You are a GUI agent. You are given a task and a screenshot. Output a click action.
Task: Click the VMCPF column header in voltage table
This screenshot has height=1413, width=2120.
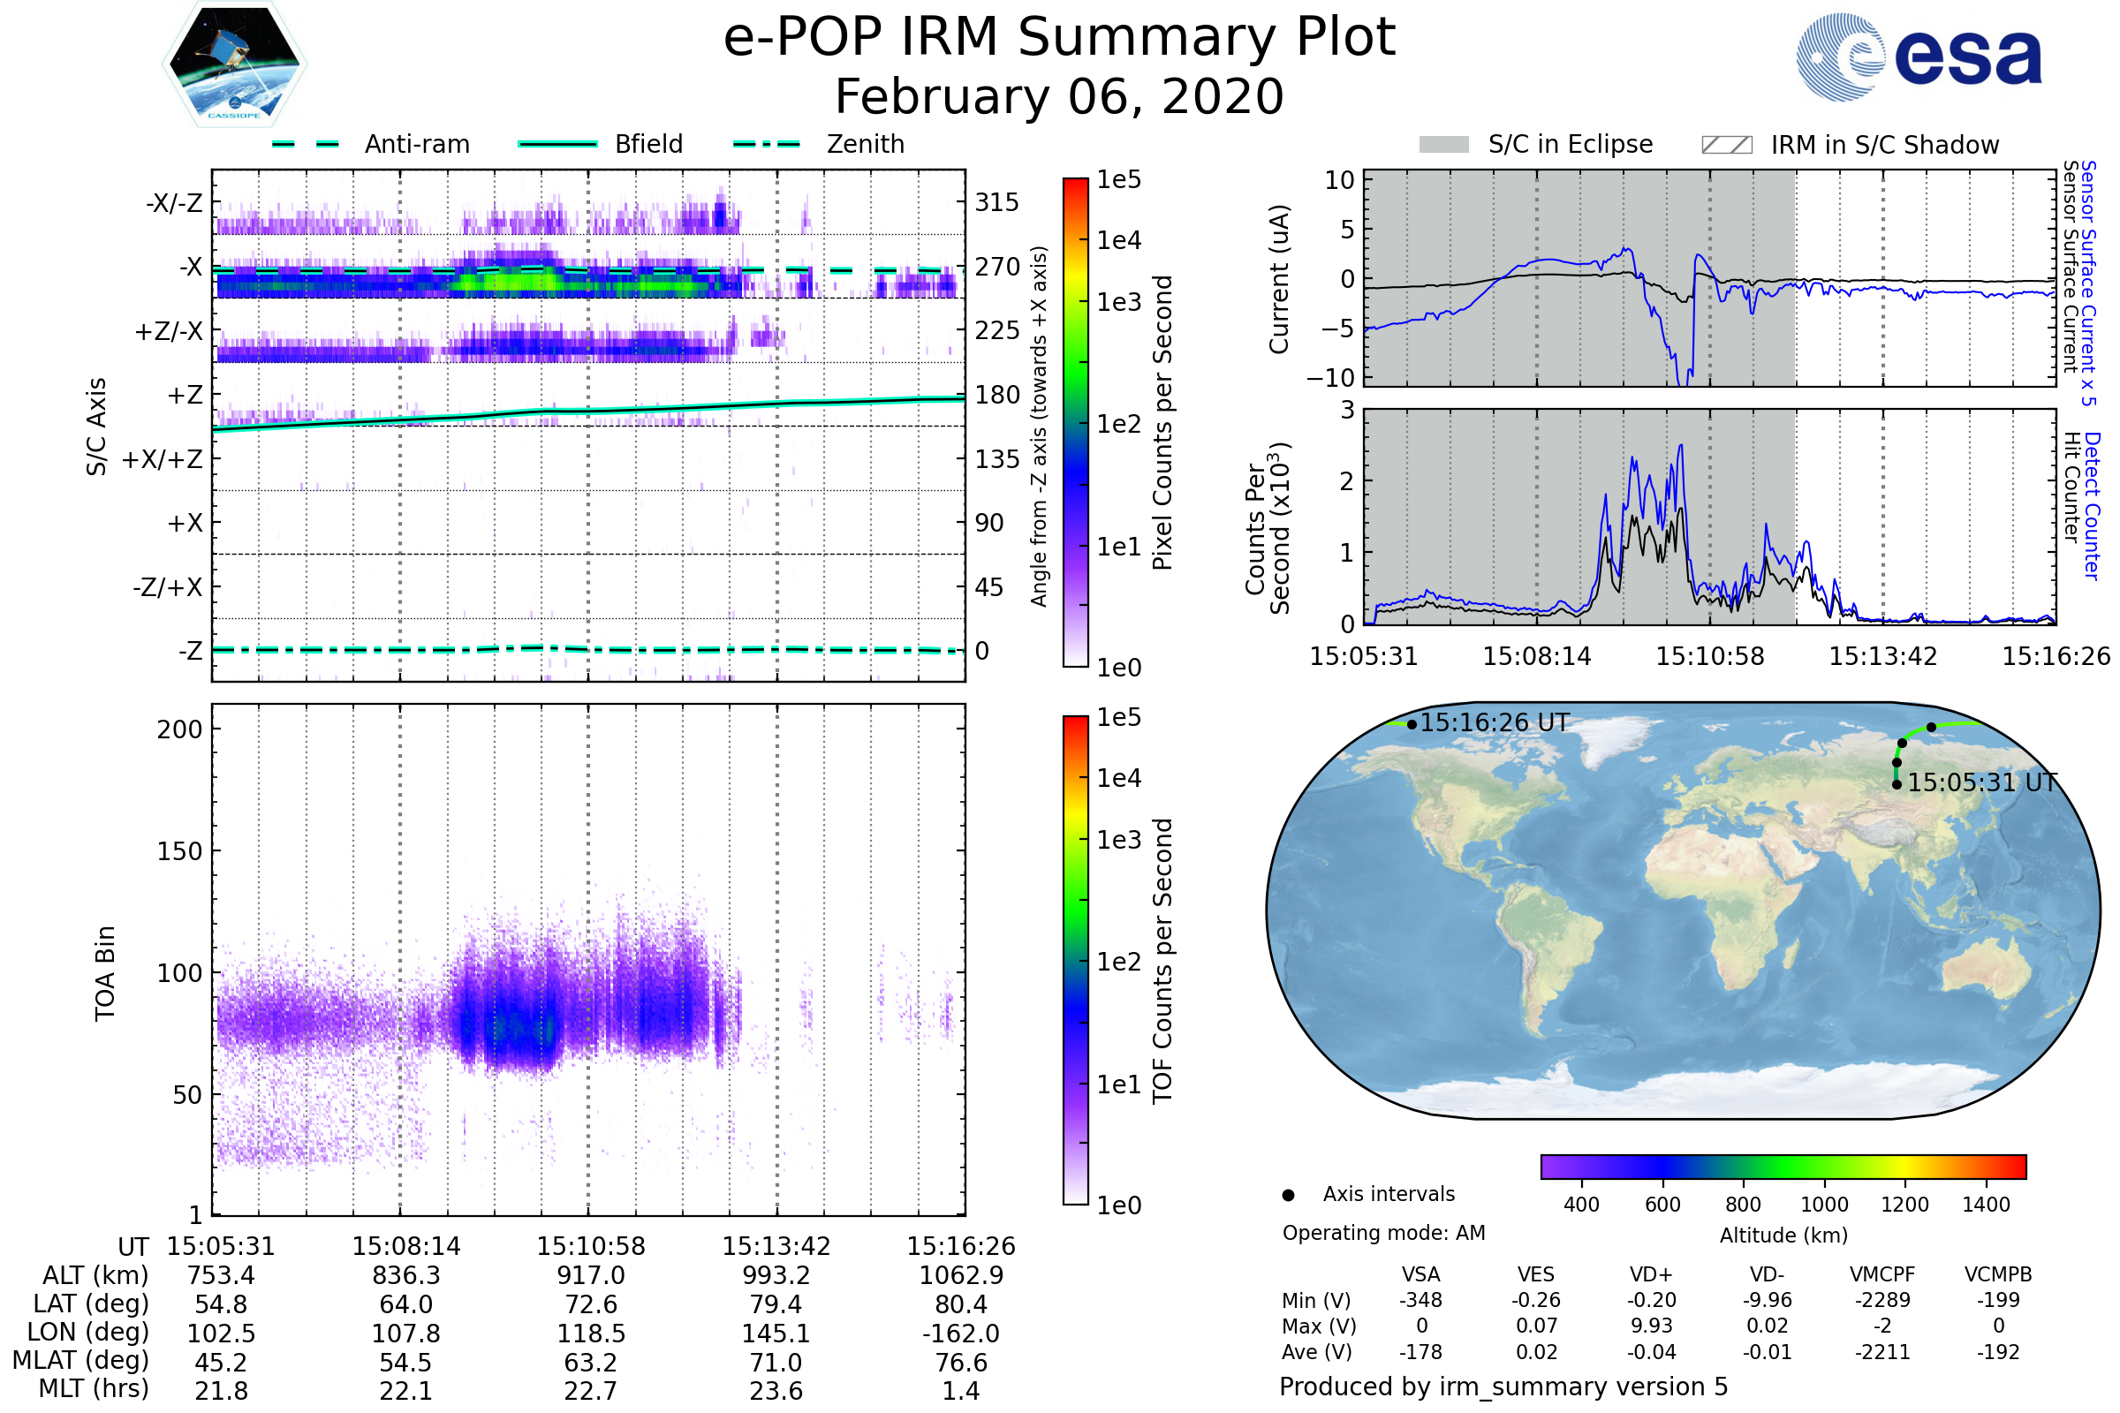click(1882, 1274)
